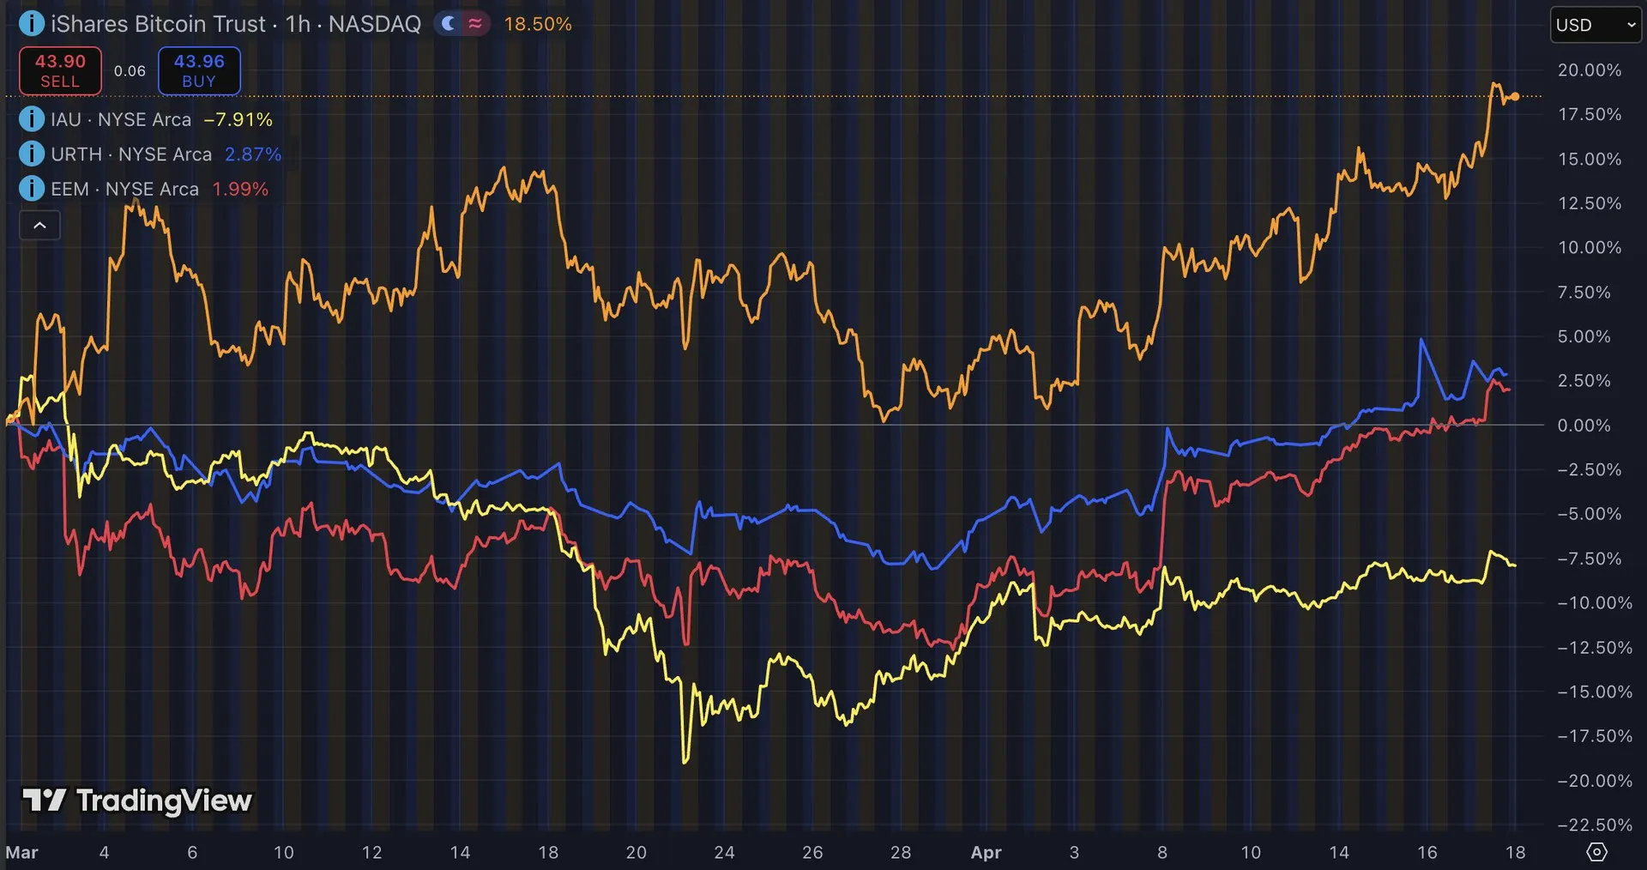Viewport: 1647px width, 870px height.
Task: Collapse the symbol legend with arrow
Action: pyautogui.click(x=39, y=226)
